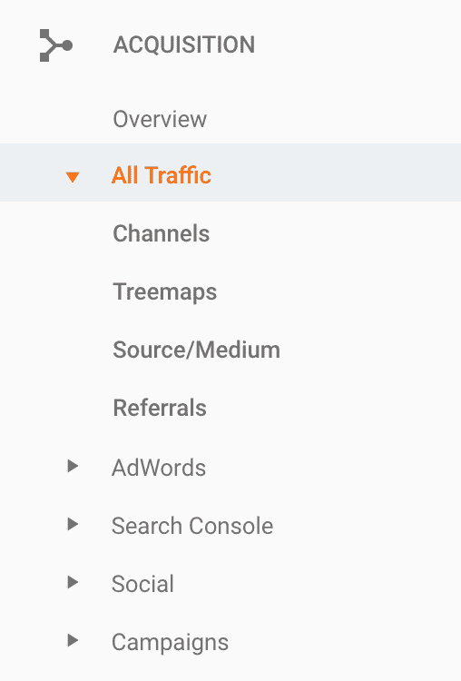The width and height of the screenshot is (461, 681).
Task: Click the Acquisition branching-nodes icon
Action: click(56, 45)
